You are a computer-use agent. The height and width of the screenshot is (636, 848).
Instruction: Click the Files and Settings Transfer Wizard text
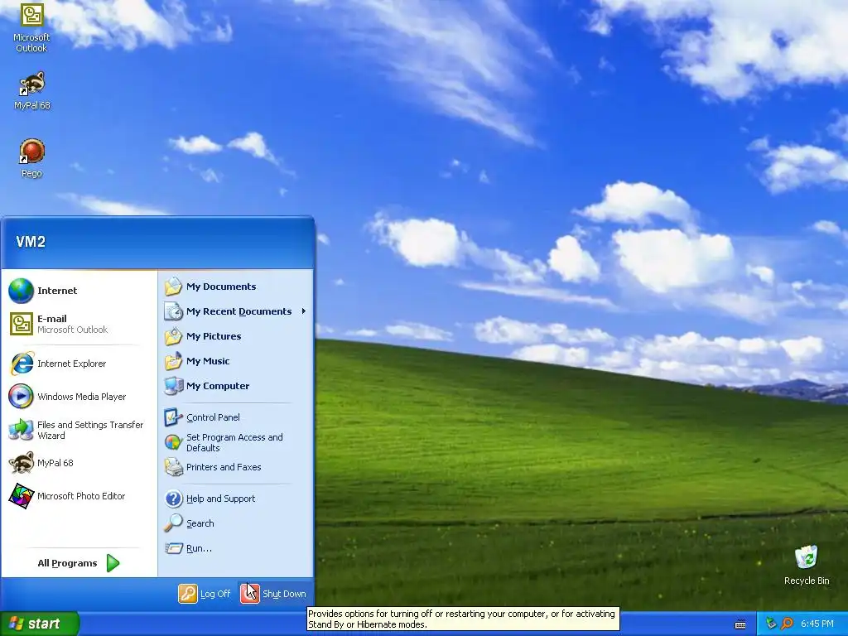point(90,430)
